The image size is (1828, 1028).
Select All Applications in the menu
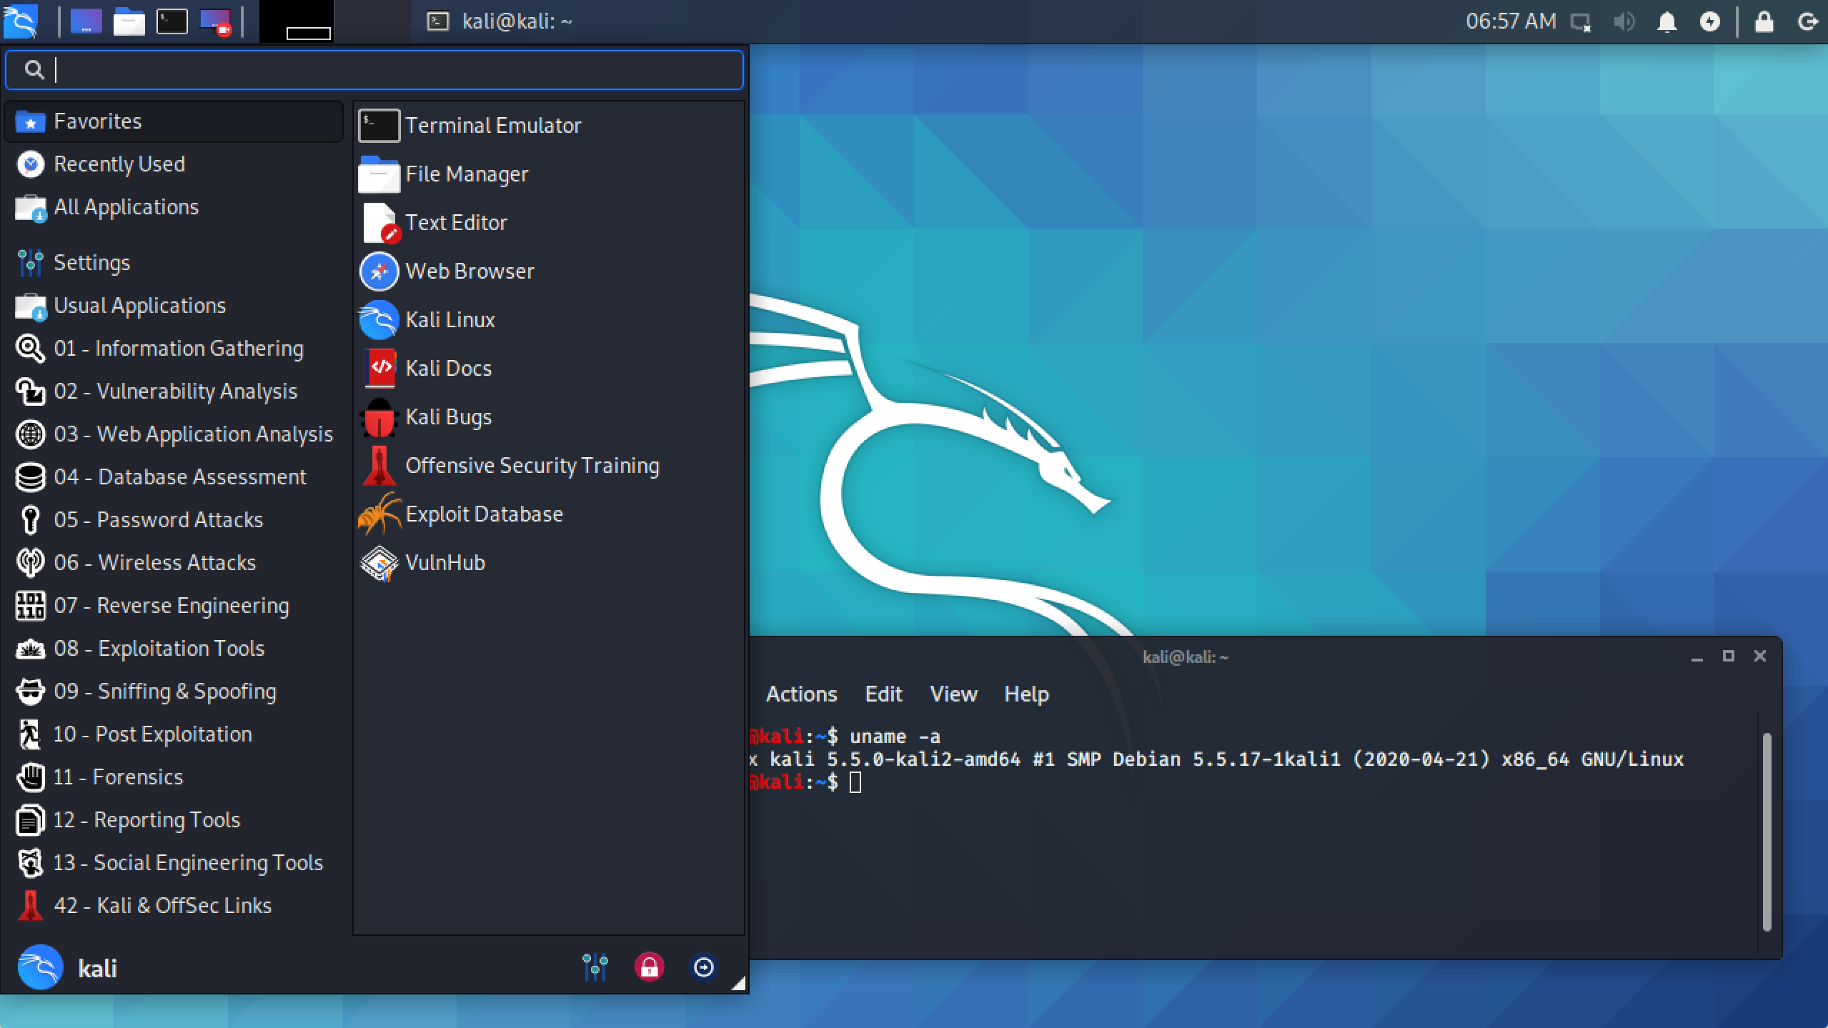(126, 207)
